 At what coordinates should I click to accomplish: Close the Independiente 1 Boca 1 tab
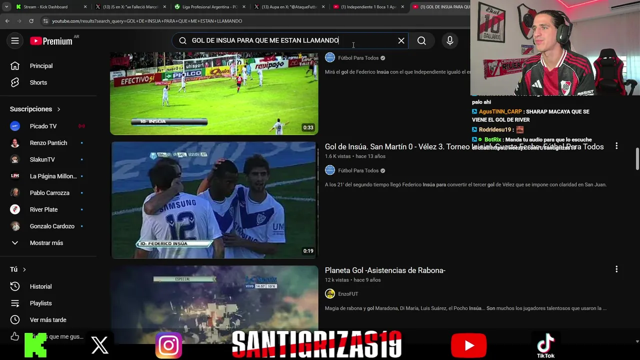[402, 7]
